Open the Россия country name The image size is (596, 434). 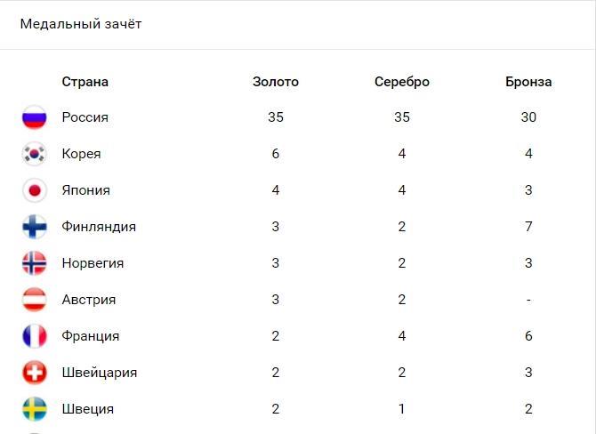tap(85, 117)
